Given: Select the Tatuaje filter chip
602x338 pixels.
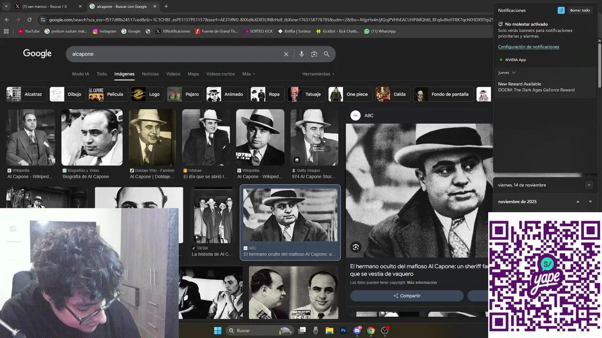Looking at the screenshot, I should [x=306, y=94].
